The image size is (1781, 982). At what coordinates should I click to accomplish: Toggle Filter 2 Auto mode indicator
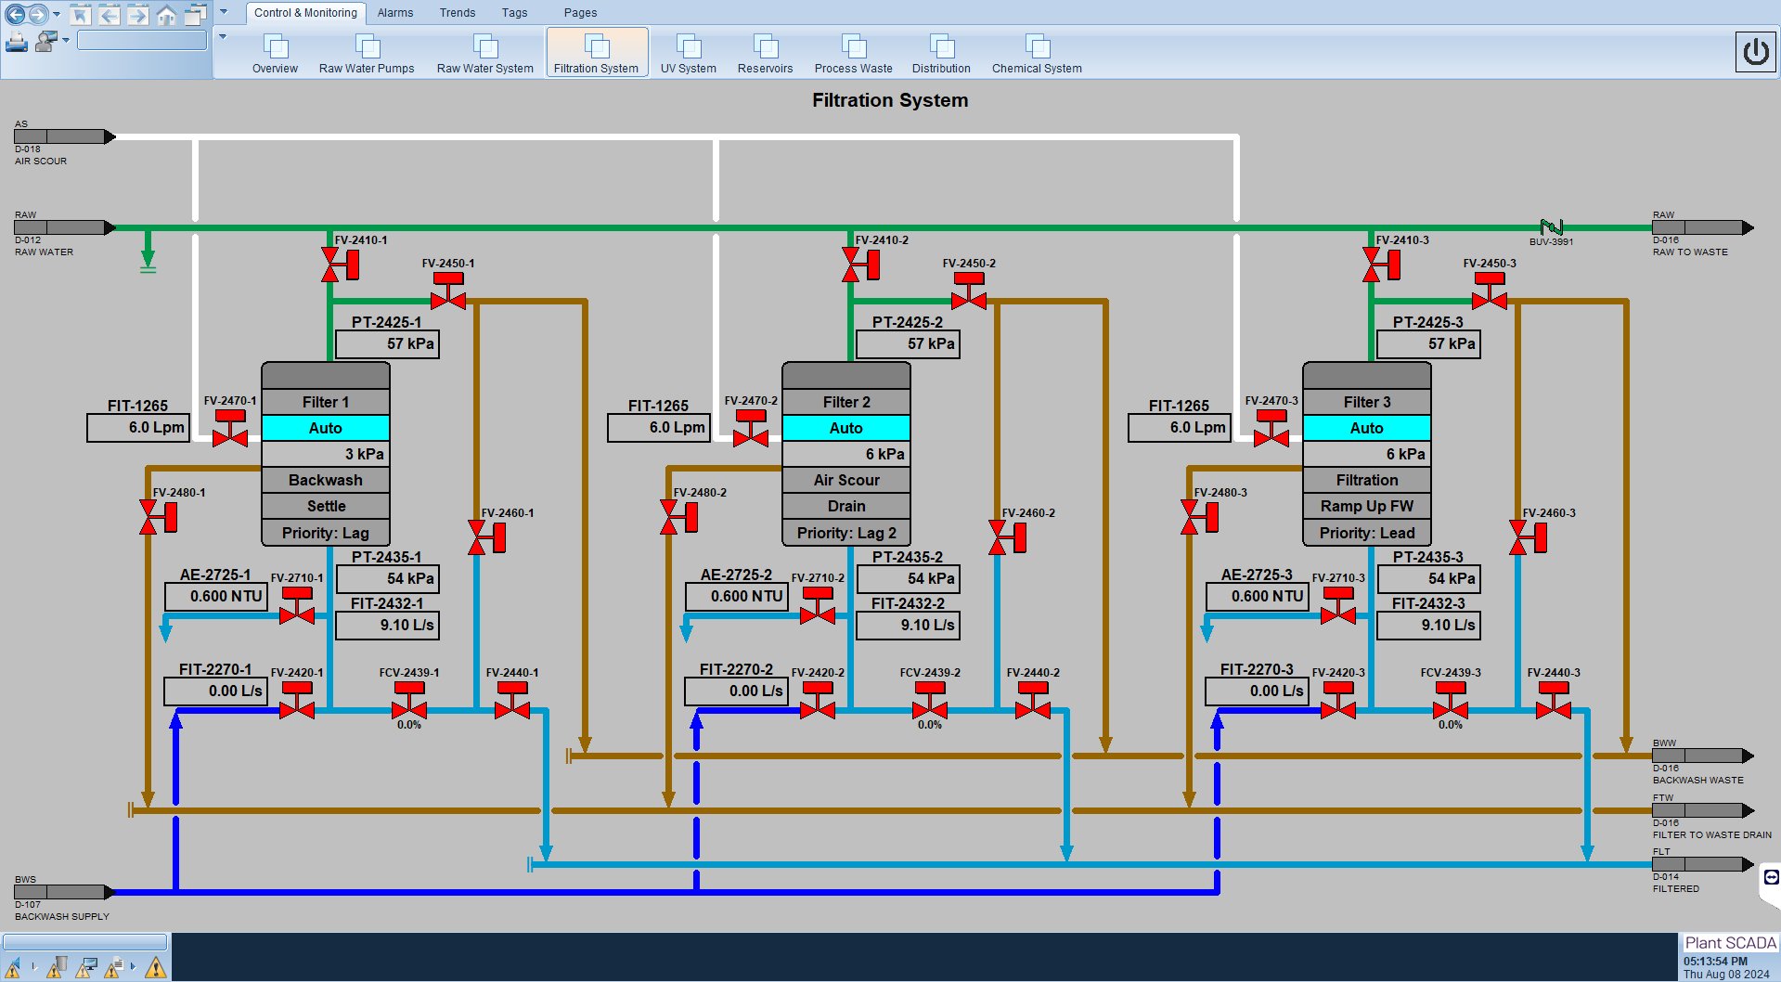coord(846,428)
